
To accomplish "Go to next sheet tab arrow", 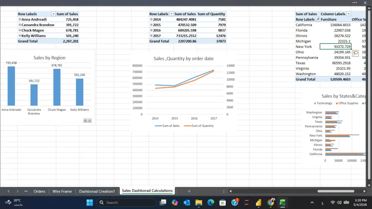I will [17, 191].
